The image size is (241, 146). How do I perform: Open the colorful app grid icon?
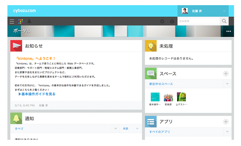[x=20, y=22]
